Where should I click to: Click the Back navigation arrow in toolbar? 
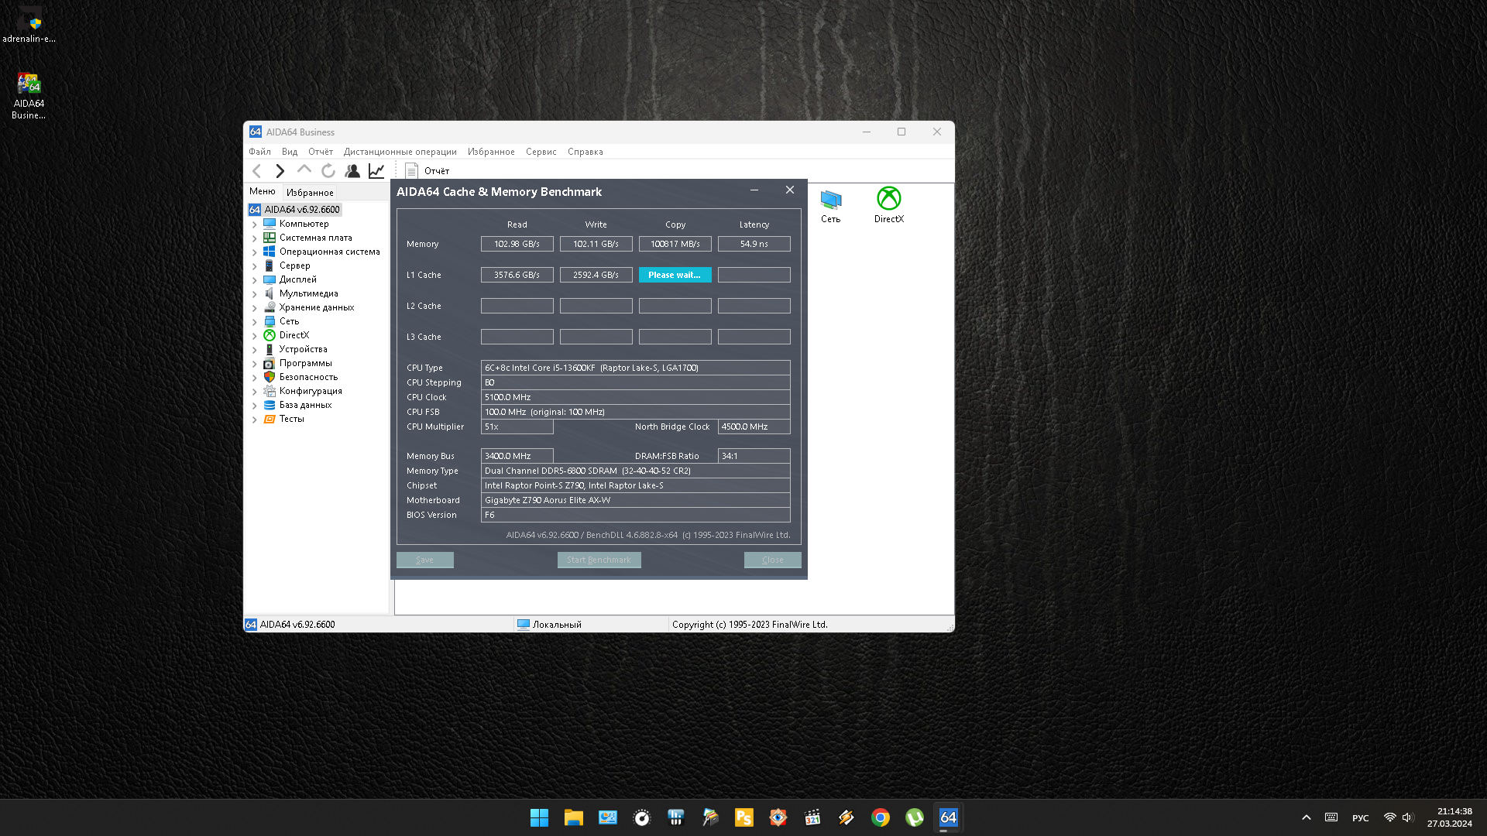click(x=257, y=171)
